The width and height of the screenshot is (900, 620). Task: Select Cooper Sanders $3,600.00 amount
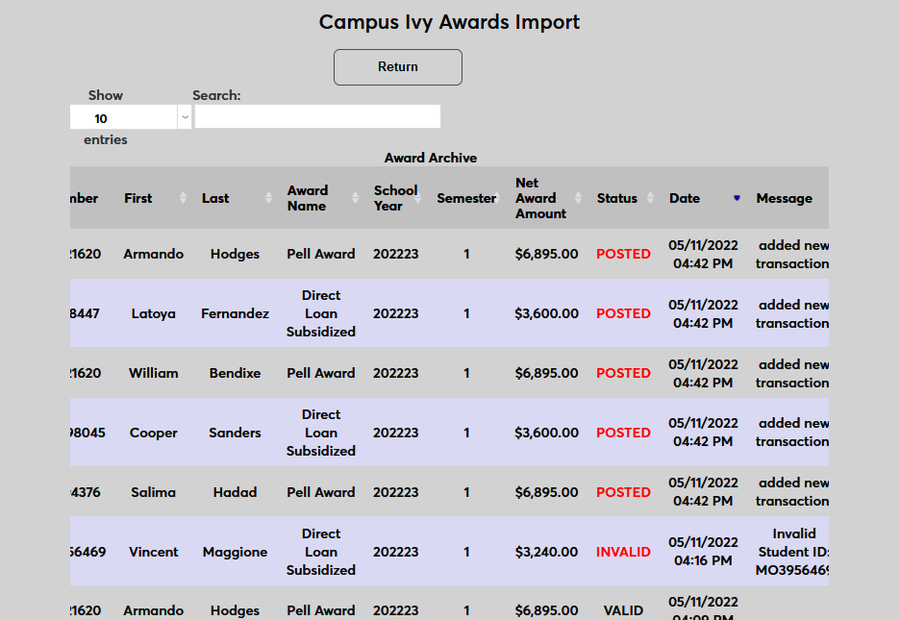[546, 433]
